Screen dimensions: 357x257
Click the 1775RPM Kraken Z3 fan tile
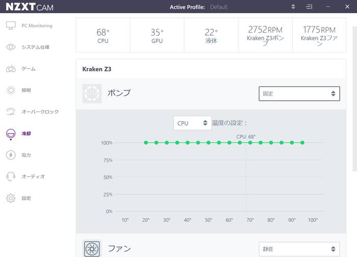point(319,35)
